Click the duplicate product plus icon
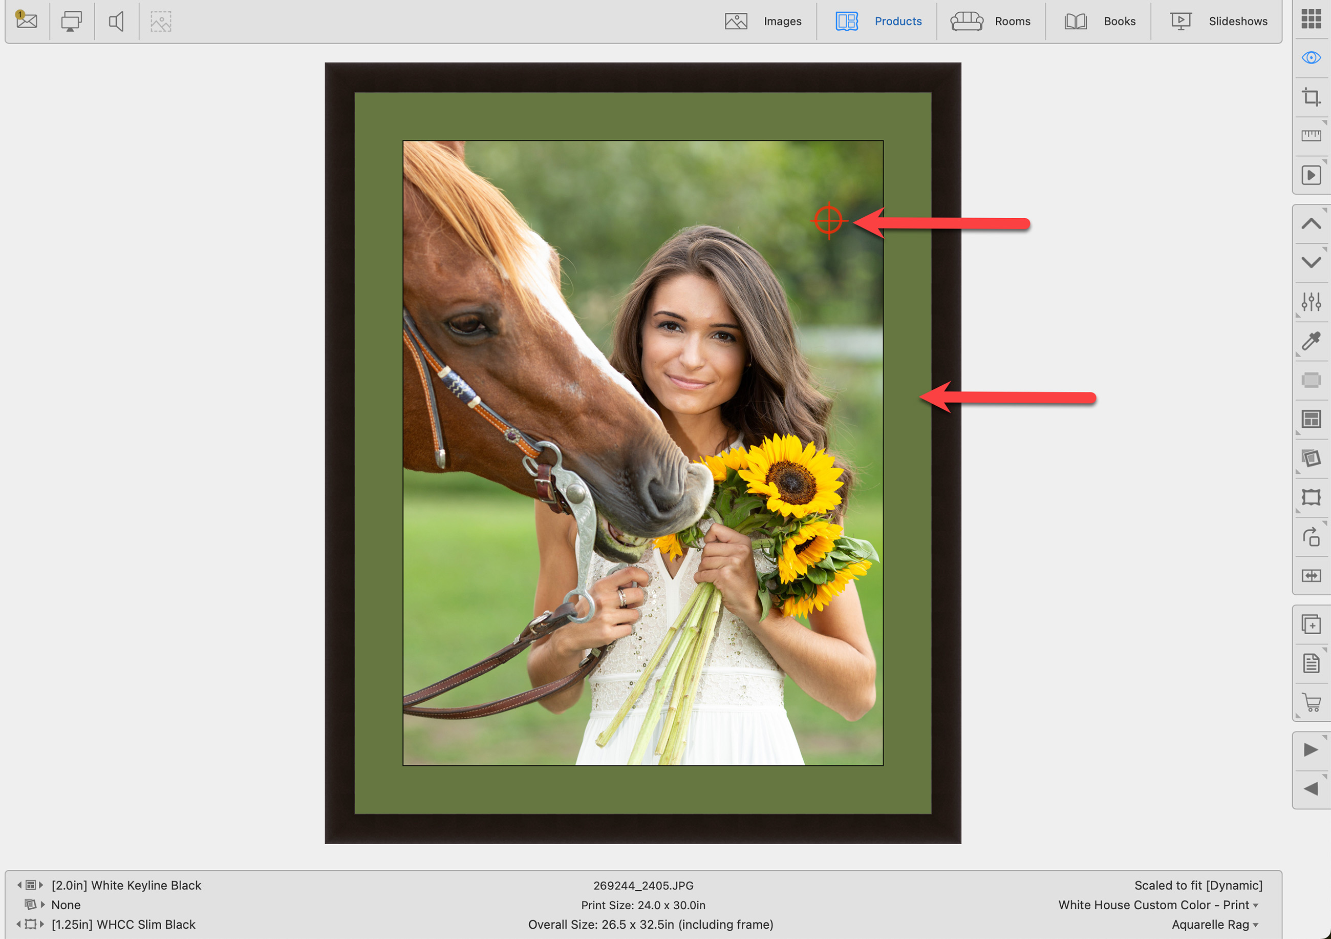 (x=1311, y=624)
